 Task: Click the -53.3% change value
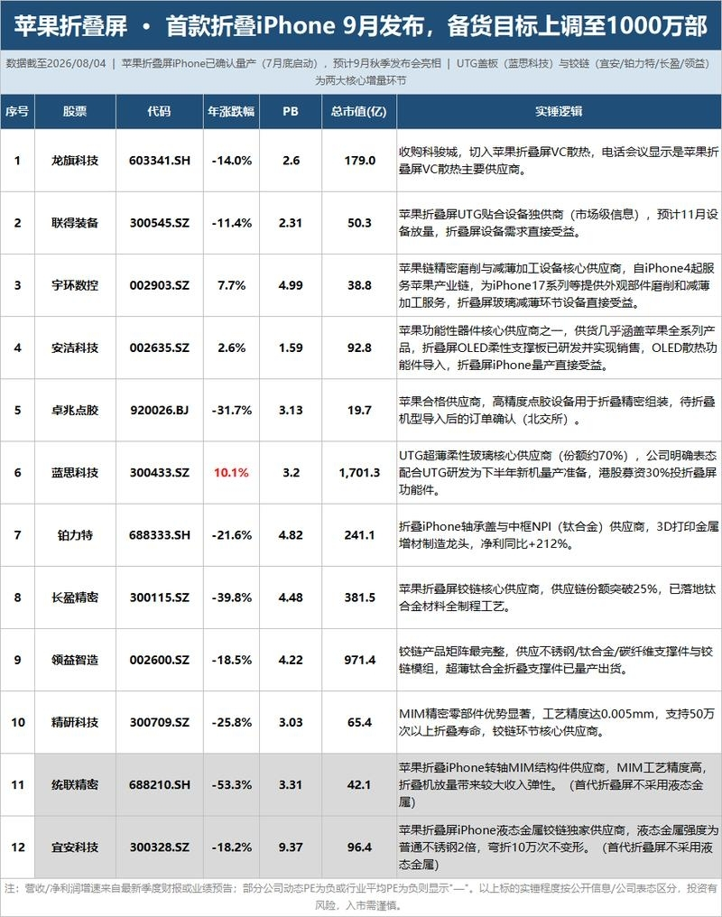click(232, 785)
